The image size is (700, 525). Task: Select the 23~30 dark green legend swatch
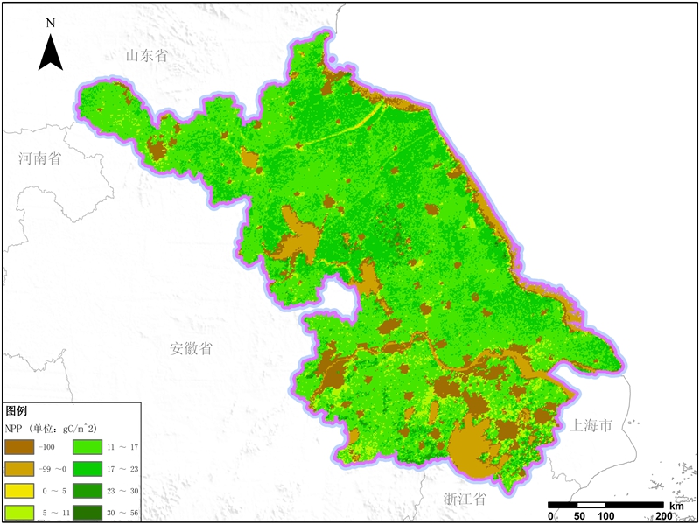[88, 491]
